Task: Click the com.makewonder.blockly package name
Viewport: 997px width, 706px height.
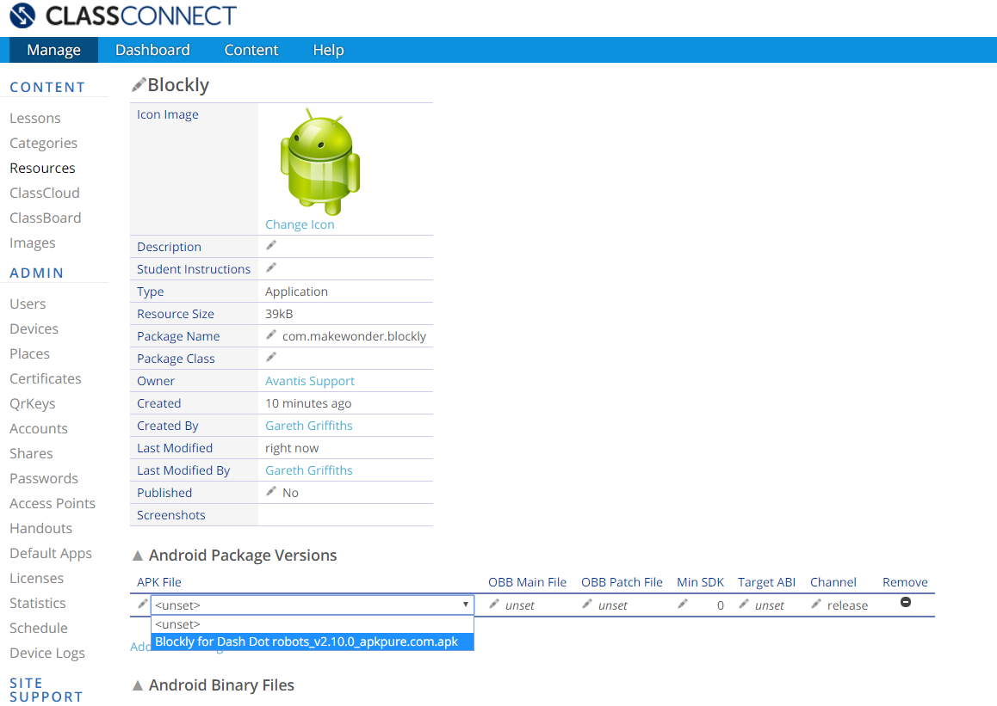Action: (354, 336)
